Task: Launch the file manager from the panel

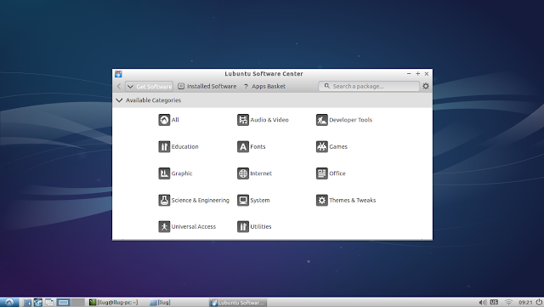Action: click(x=27, y=302)
